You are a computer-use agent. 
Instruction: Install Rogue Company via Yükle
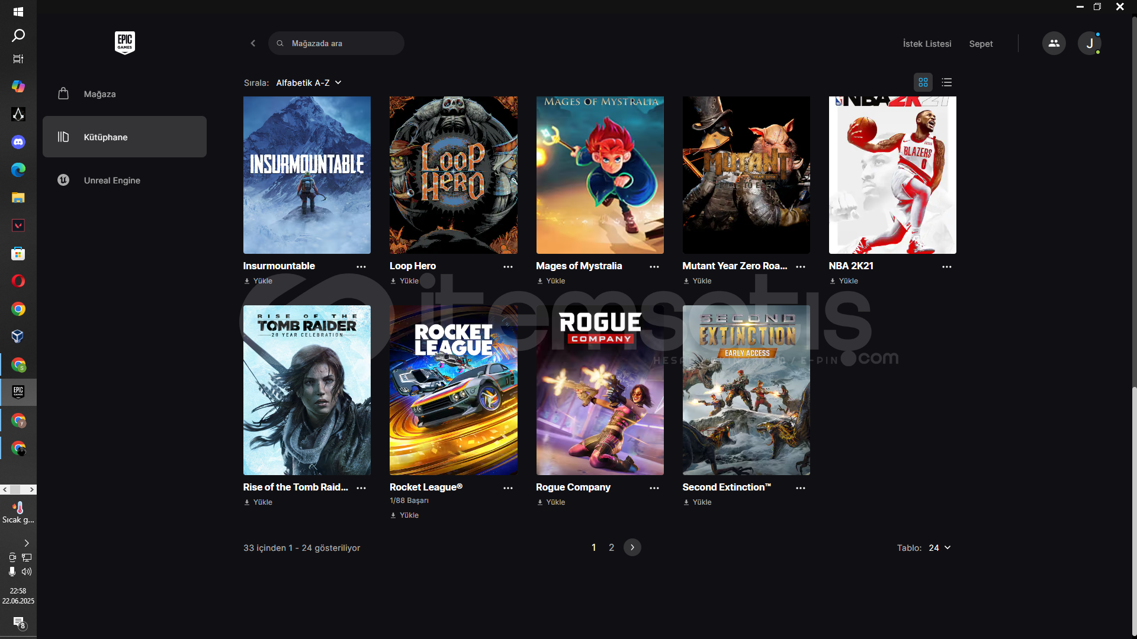(x=551, y=502)
